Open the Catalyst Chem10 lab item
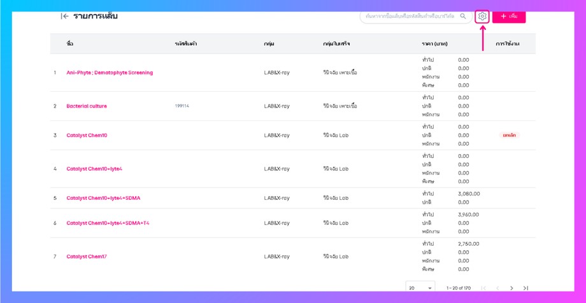This screenshot has height=303, width=586. click(x=87, y=135)
